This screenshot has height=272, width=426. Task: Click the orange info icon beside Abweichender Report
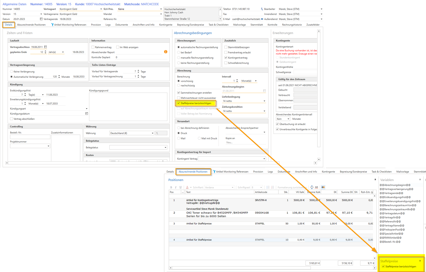[x=166, y=52]
